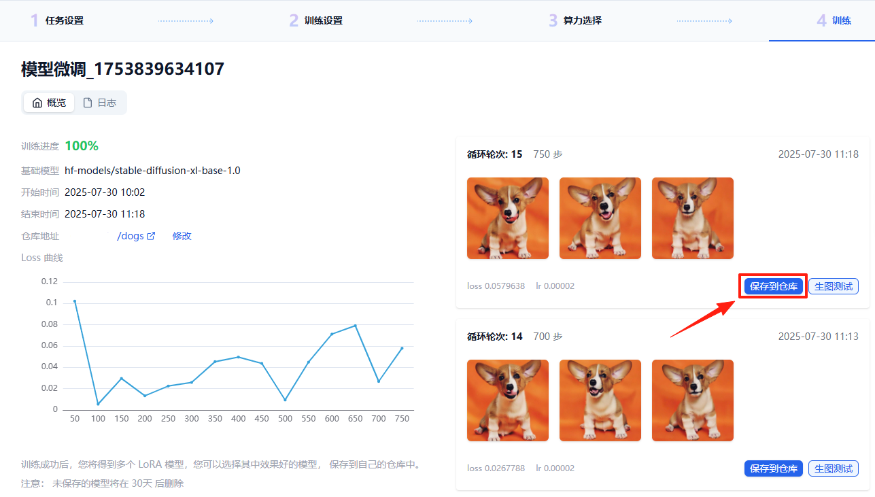The image size is (875, 497).
Task: Click the title 模型微调_1753839634107
Action: pos(122,69)
